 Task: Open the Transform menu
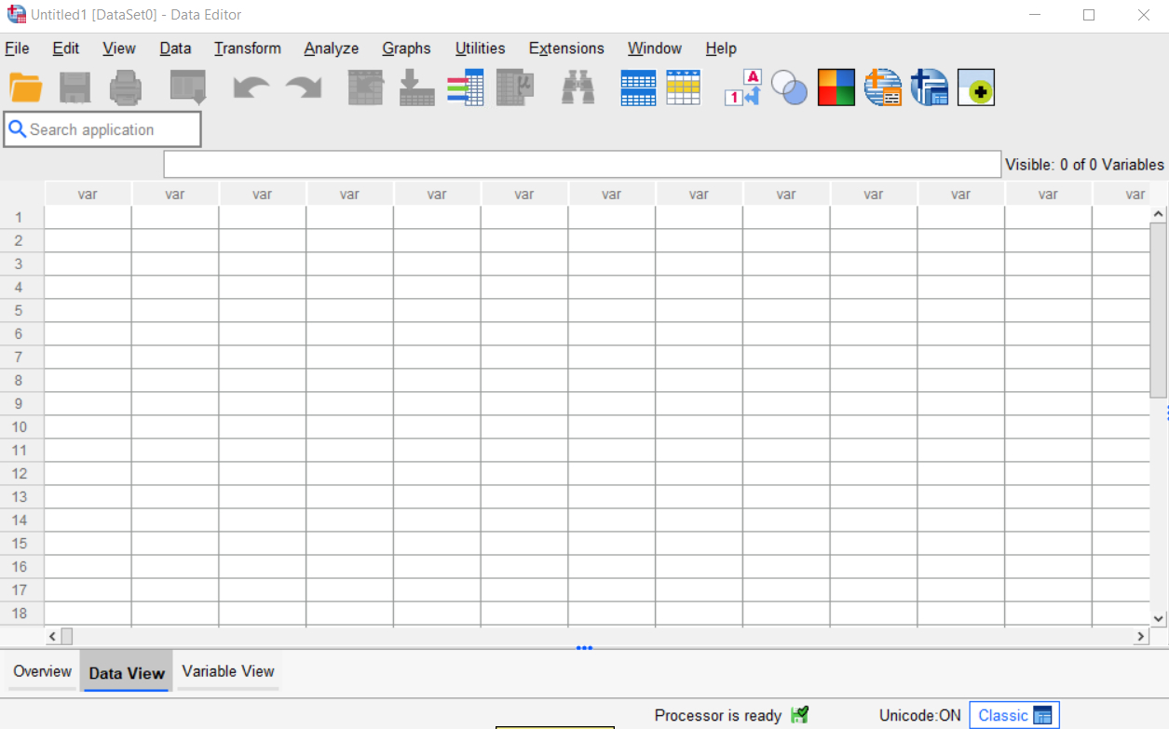247,48
